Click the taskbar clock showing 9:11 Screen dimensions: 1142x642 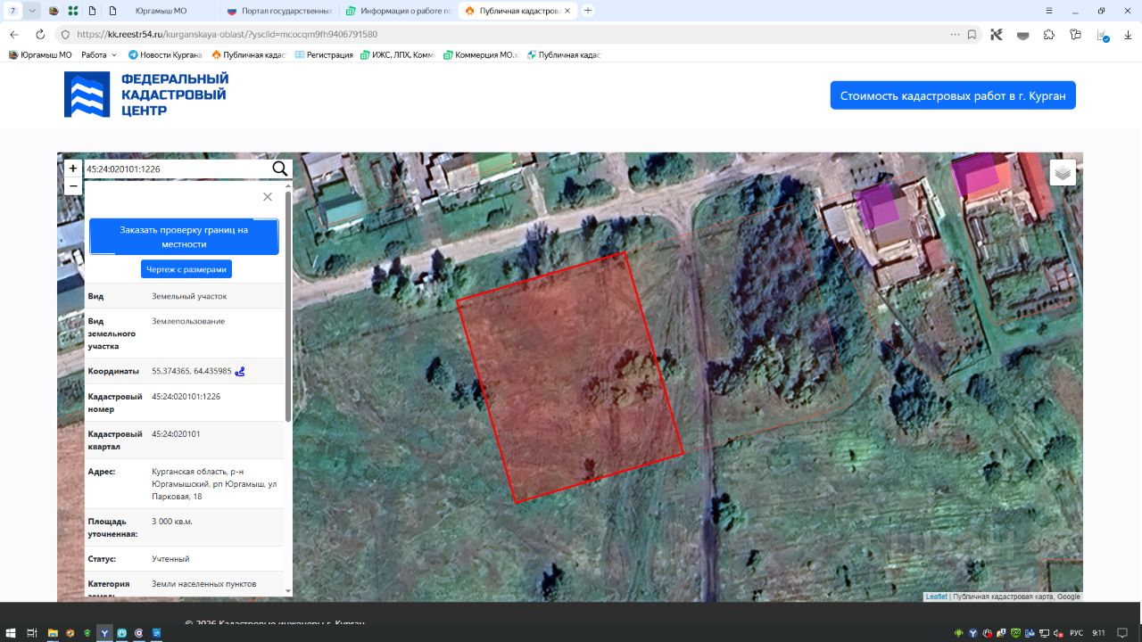[x=1098, y=633]
